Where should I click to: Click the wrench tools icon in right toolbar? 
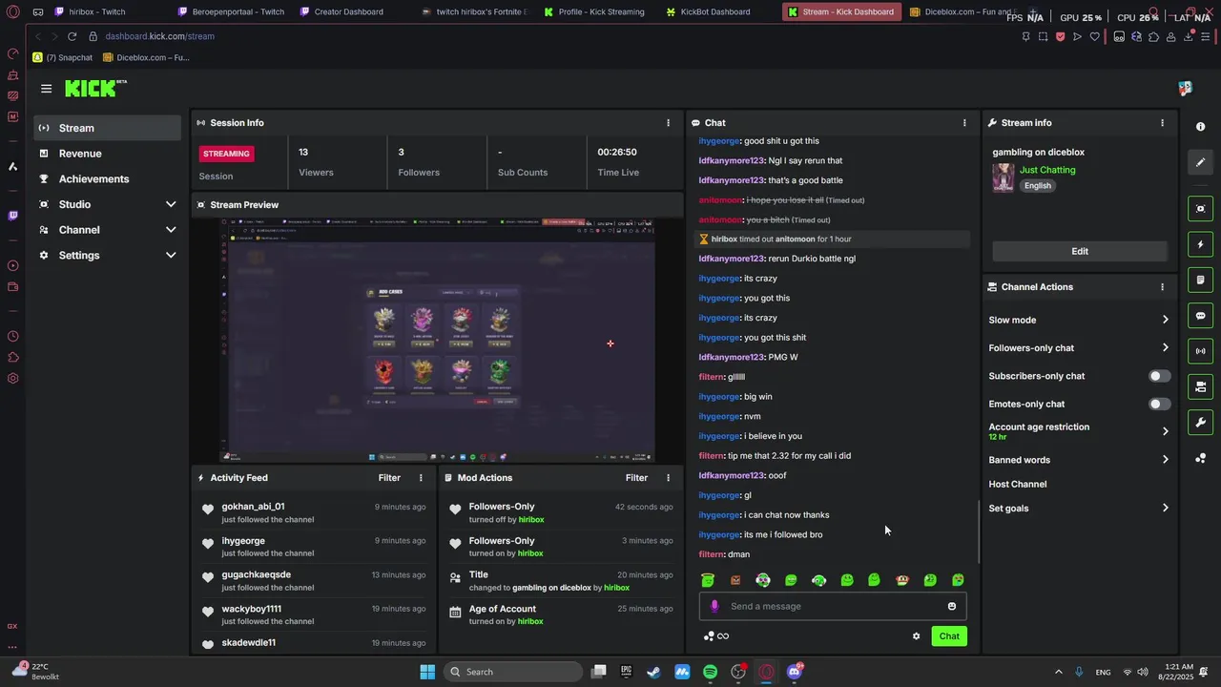(x=1200, y=423)
